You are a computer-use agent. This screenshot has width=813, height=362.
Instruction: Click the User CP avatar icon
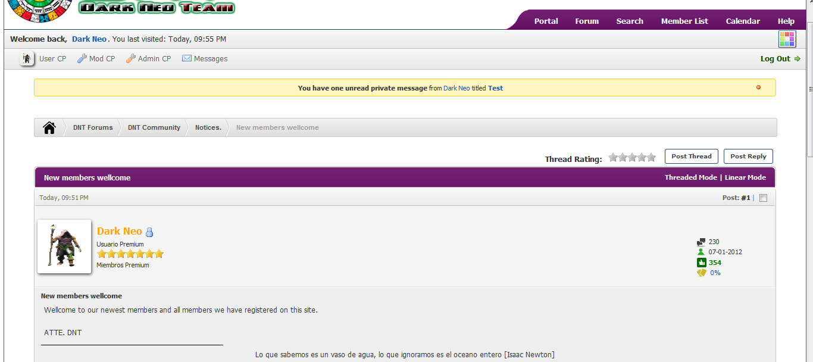point(27,59)
